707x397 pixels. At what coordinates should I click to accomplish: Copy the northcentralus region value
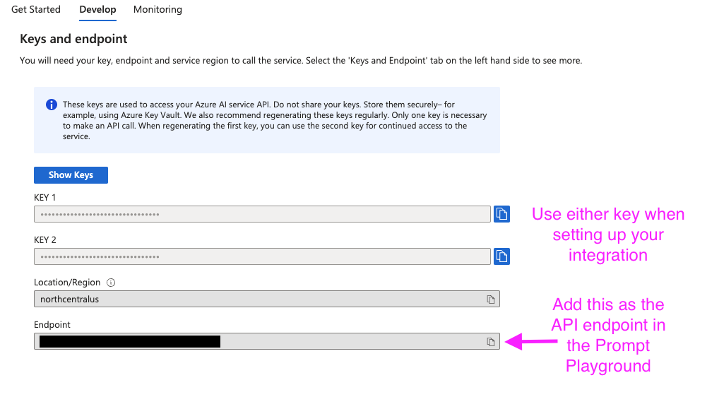(x=491, y=300)
